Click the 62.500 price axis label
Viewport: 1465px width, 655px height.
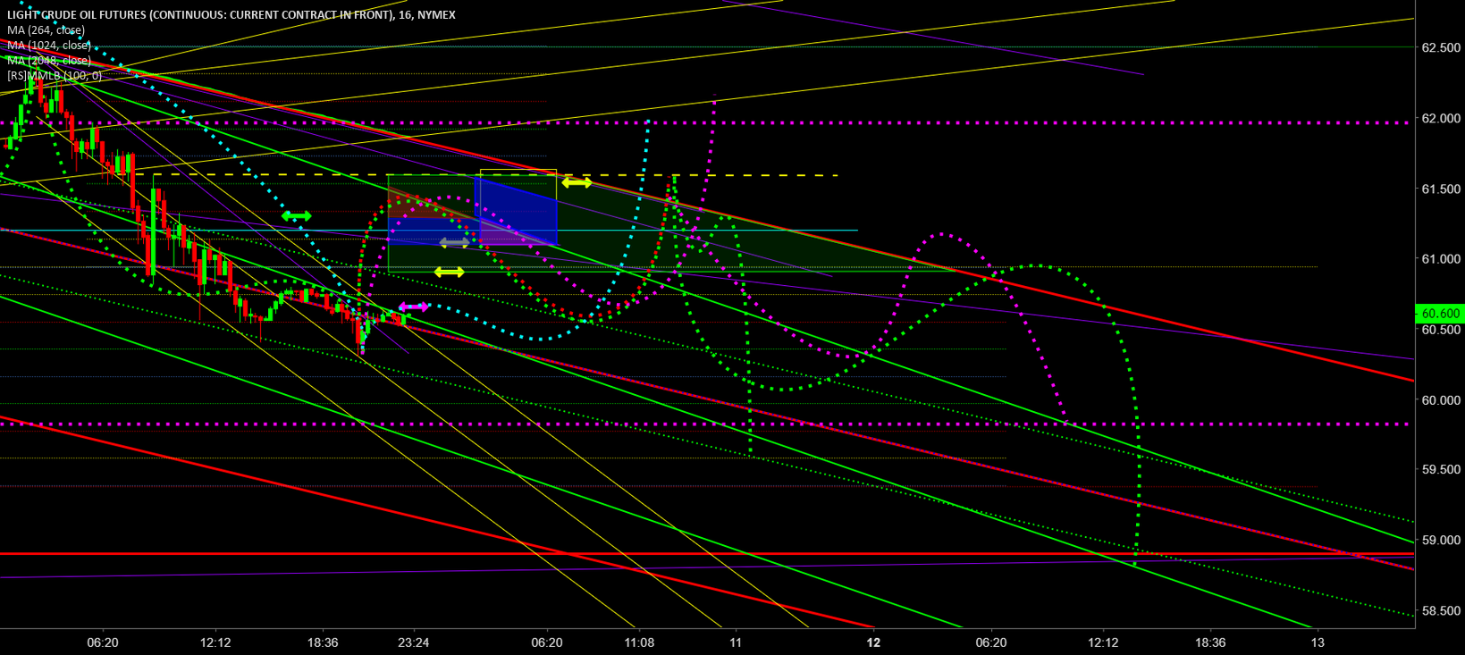tap(1441, 48)
